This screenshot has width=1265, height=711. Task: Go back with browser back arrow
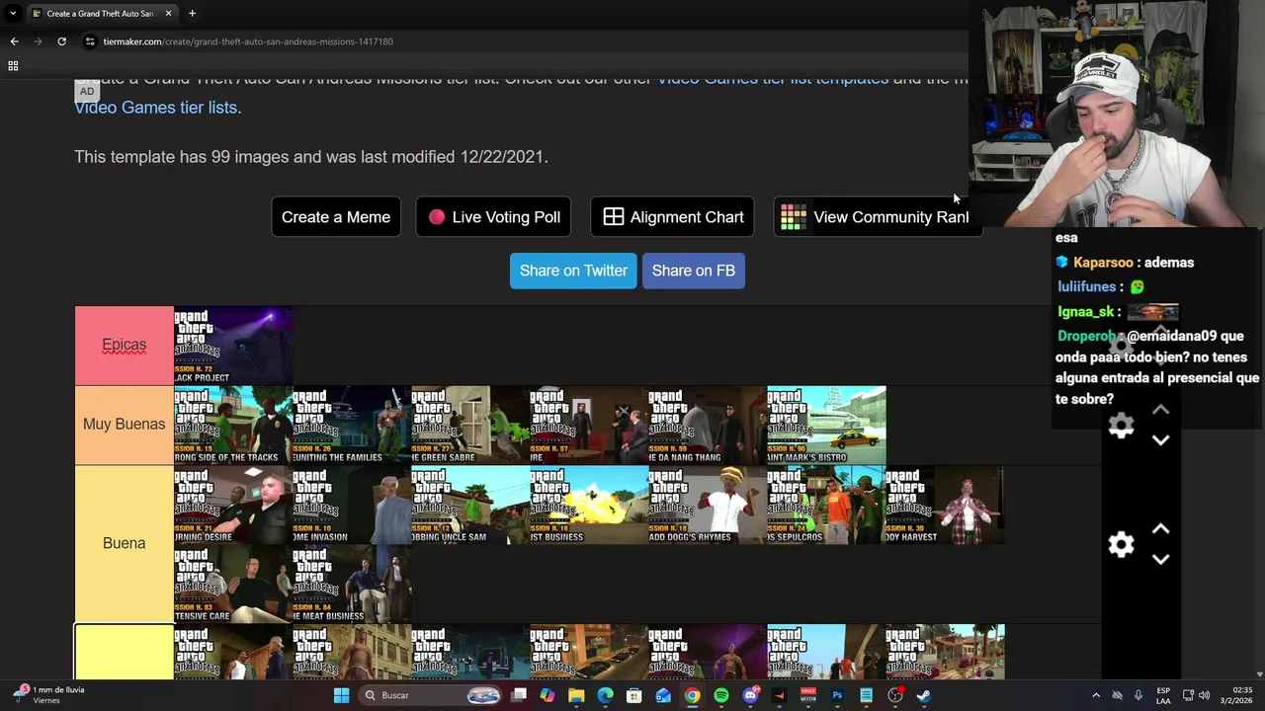pos(14,41)
